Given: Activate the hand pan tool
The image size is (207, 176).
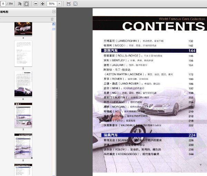Looking at the screenshot, I should pos(26,4).
